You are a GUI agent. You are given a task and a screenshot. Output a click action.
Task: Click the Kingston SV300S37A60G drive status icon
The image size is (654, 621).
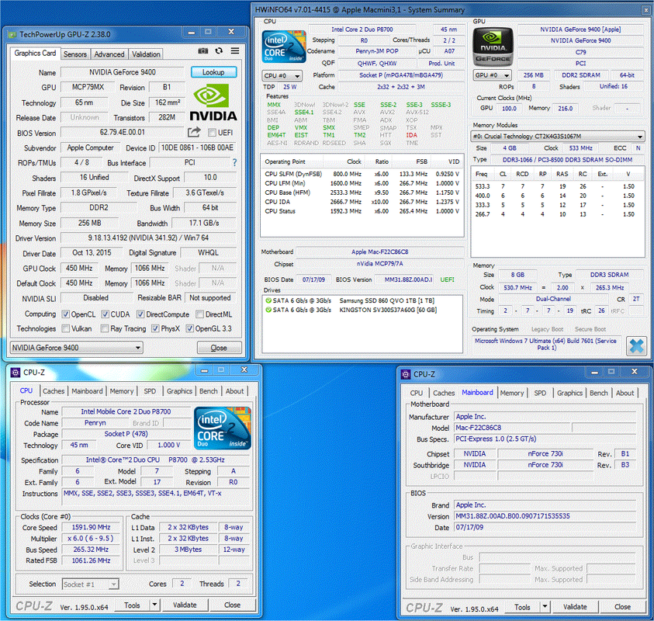pyautogui.click(x=268, y=310)
